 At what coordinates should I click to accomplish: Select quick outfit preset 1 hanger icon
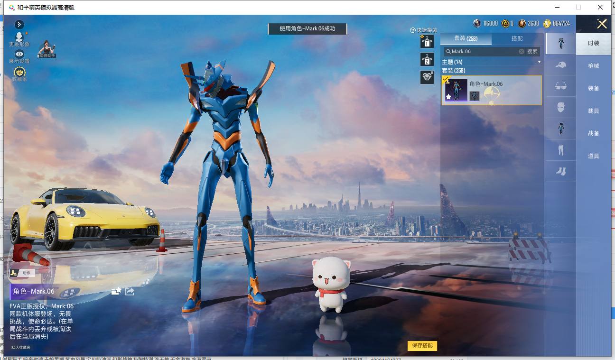[427, 41]
